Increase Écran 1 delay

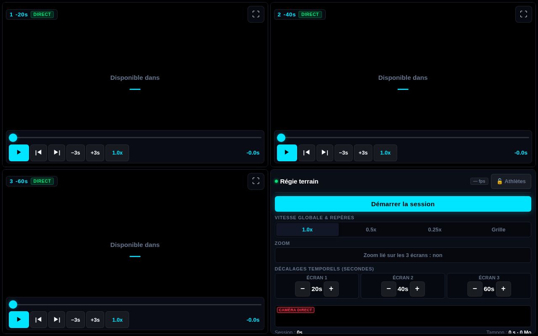(331, 289)
